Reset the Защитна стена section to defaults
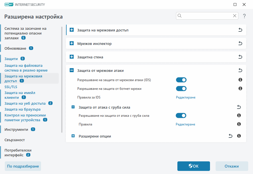Screen dimensions: 253x174 240,57
